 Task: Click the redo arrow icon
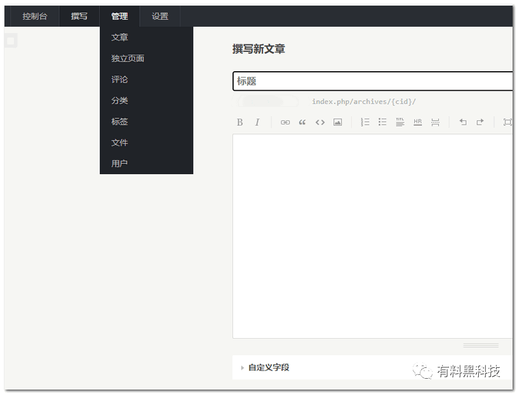pos(481,122)
